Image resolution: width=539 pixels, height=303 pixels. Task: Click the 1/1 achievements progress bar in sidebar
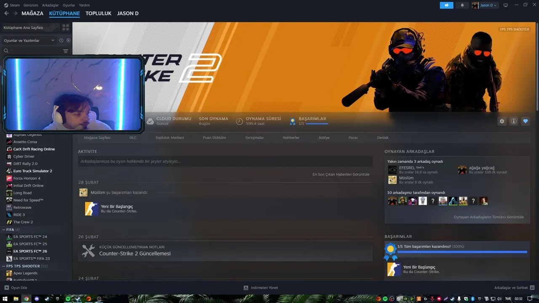[x=462, y=252]
